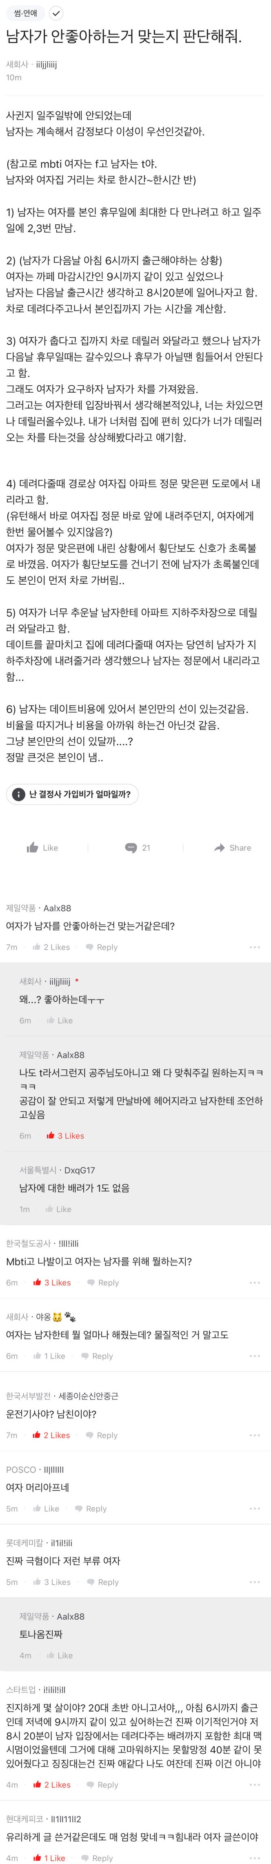Toggle like on 한국철도공사 comment
This screenshot has width=271, height=1864.
click(x=51, y=1282)
